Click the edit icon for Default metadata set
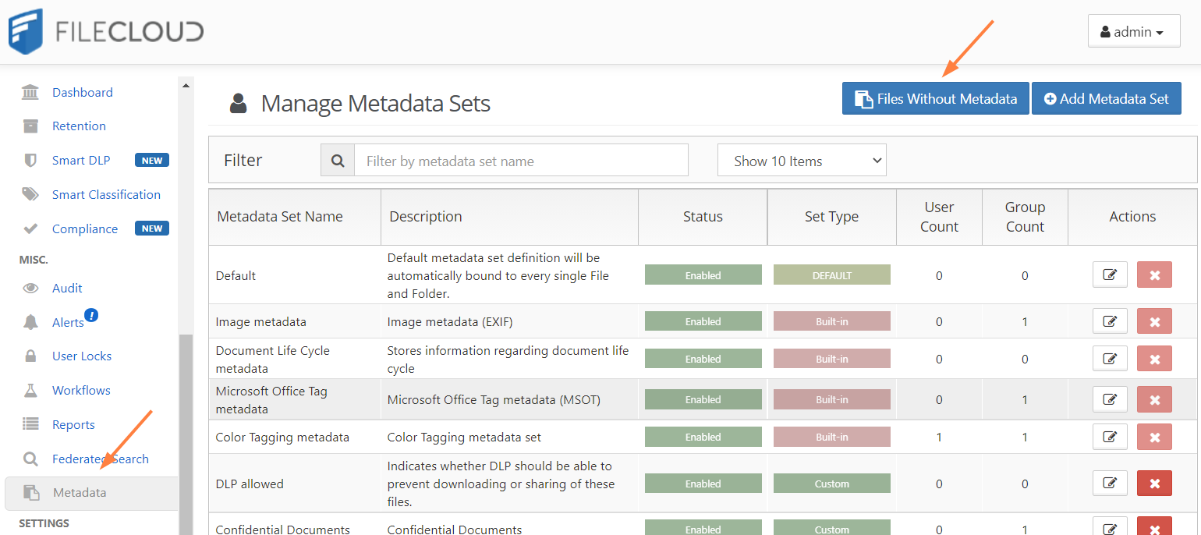Image resolution: width=1201 pixels, height=535 pixels. pos(1110,275)
